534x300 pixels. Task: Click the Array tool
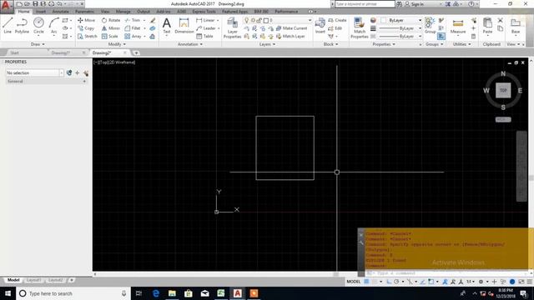[x=133, y=36]
